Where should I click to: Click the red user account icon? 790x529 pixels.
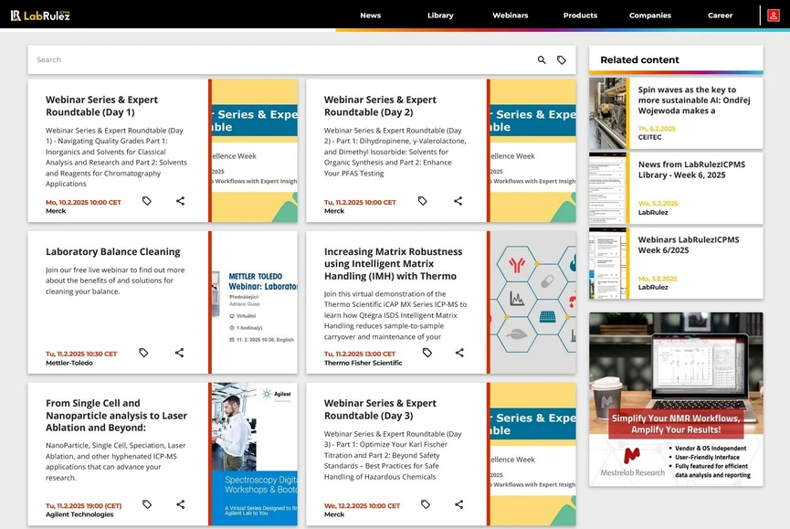(773, 16)
